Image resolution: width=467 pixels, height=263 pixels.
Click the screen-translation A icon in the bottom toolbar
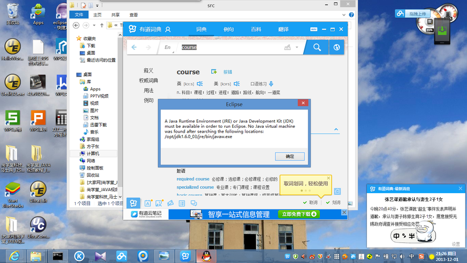tap(148, 203)
